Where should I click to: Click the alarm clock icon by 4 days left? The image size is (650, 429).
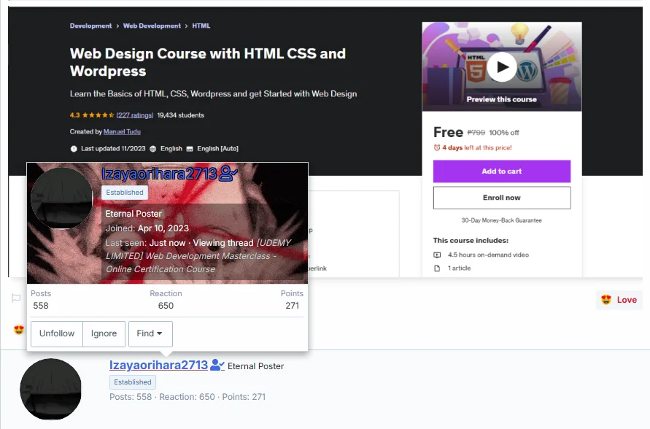click(436, 147)
